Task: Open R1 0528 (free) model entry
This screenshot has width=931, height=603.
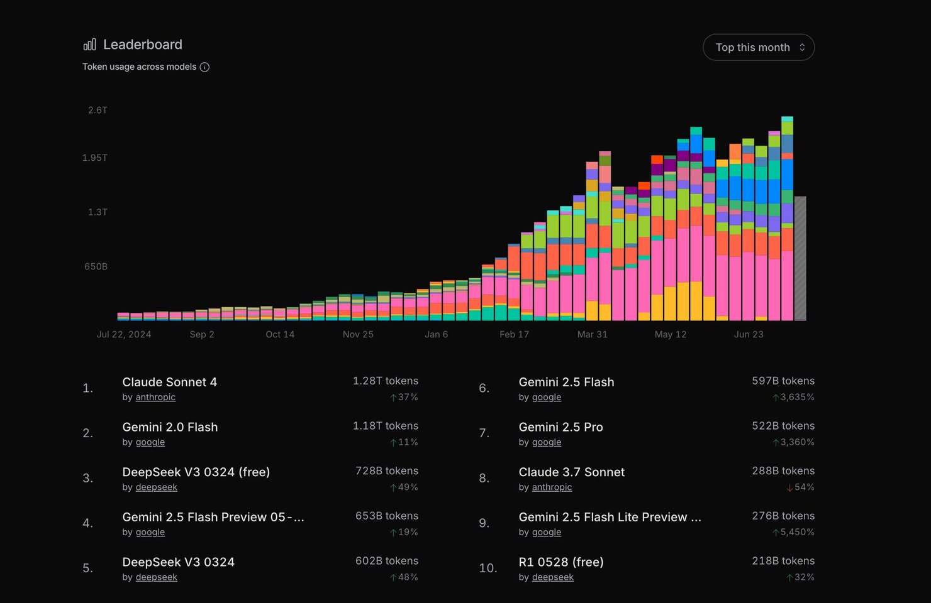Action: point(560,562)
